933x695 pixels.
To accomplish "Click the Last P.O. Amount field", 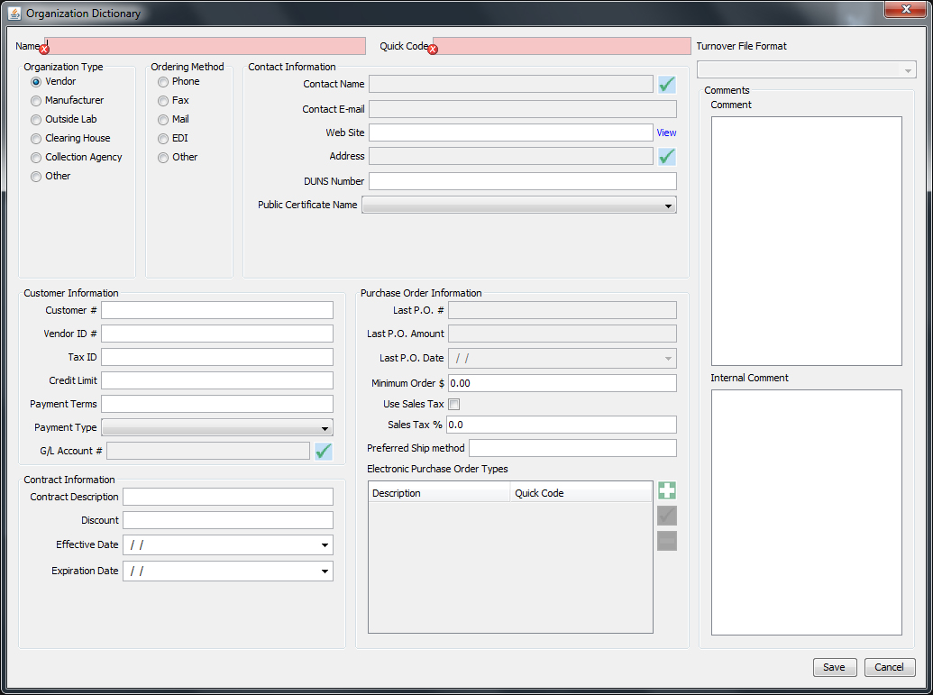I will (562, 334).
